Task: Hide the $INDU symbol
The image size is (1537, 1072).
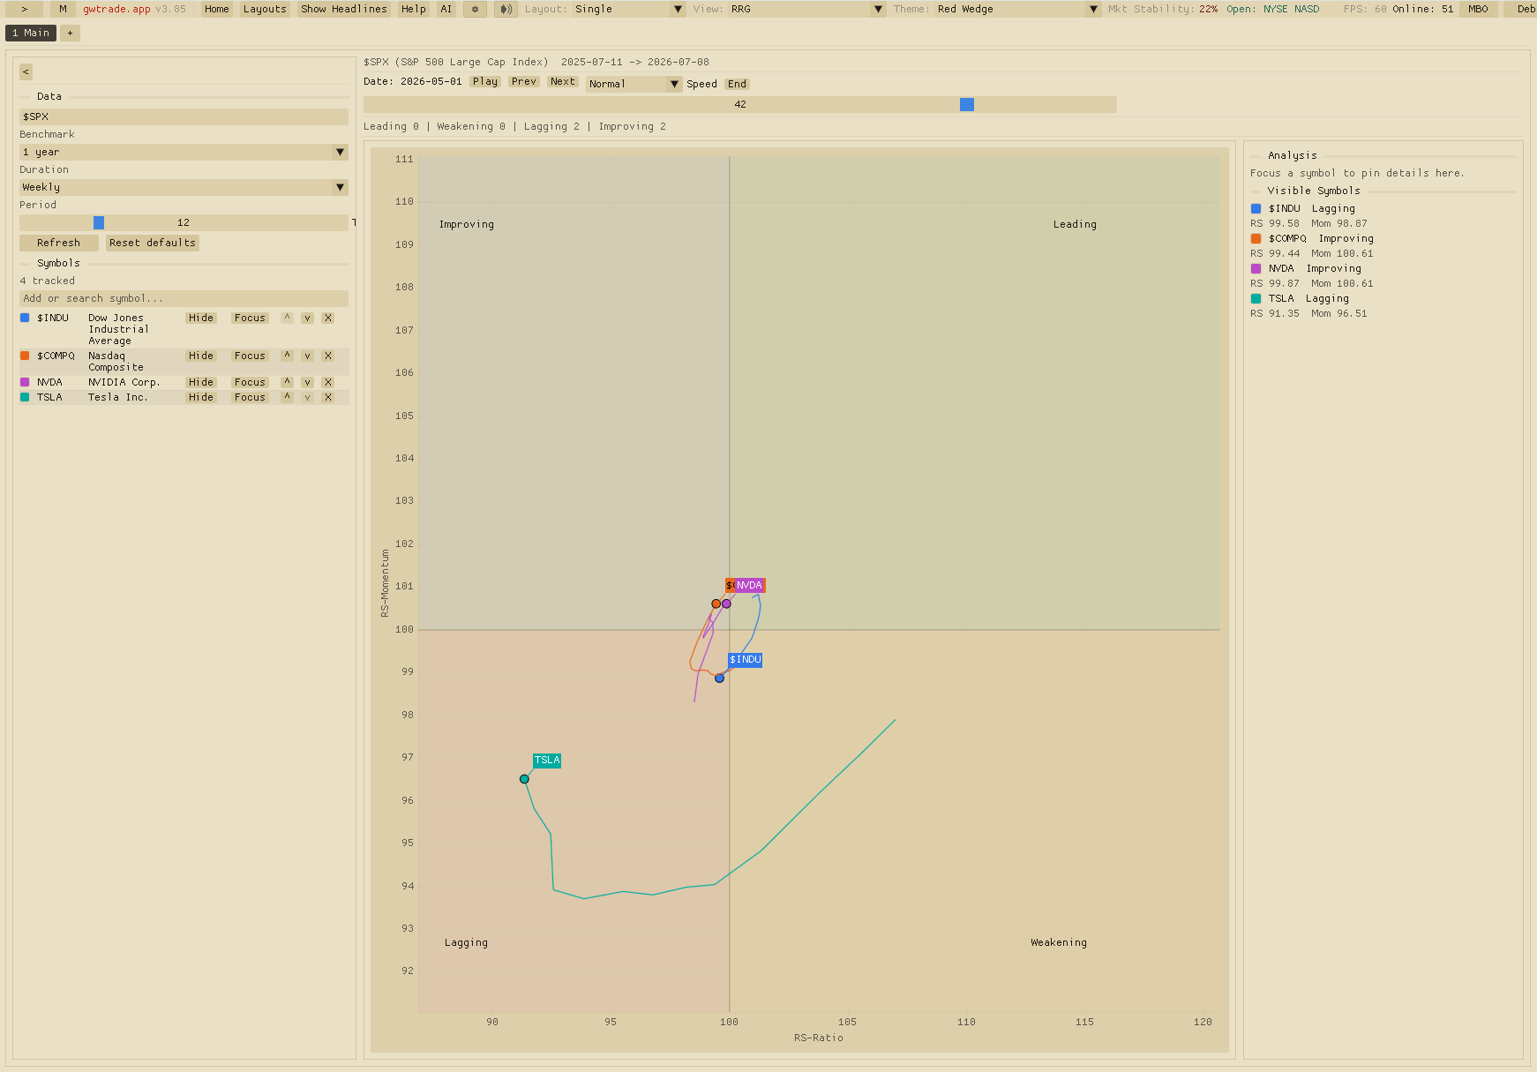Action: pos(201,318)
